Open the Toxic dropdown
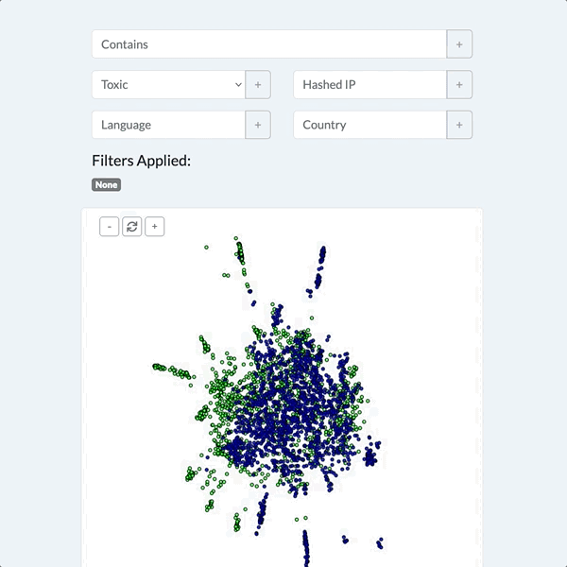The width and height of the screenshot is (567, 567). click(x=168, y=84)
